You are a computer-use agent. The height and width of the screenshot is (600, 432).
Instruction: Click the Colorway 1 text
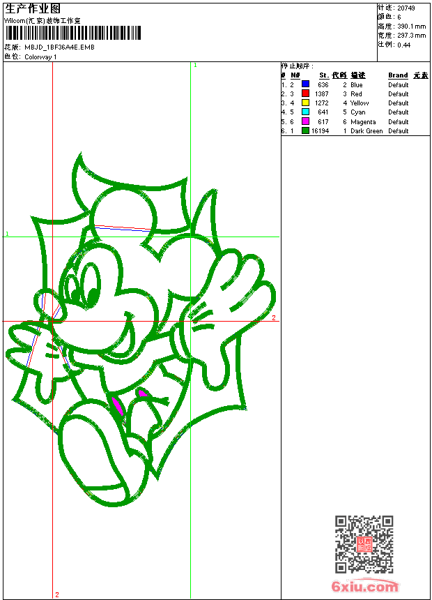40,57
